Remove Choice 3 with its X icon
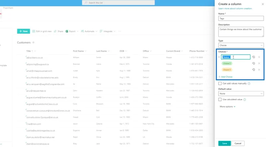The width and height of the screenshot is (266, 147). click(x=259, y=70)
